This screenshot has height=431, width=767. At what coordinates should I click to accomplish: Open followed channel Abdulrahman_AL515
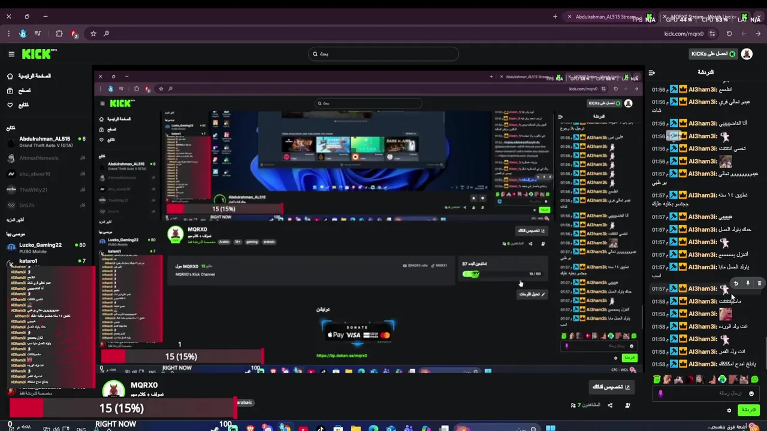pyautogui.click(x=47, y=142)
